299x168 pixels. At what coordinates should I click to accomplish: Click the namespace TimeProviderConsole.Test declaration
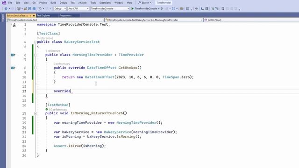[73, 25]
